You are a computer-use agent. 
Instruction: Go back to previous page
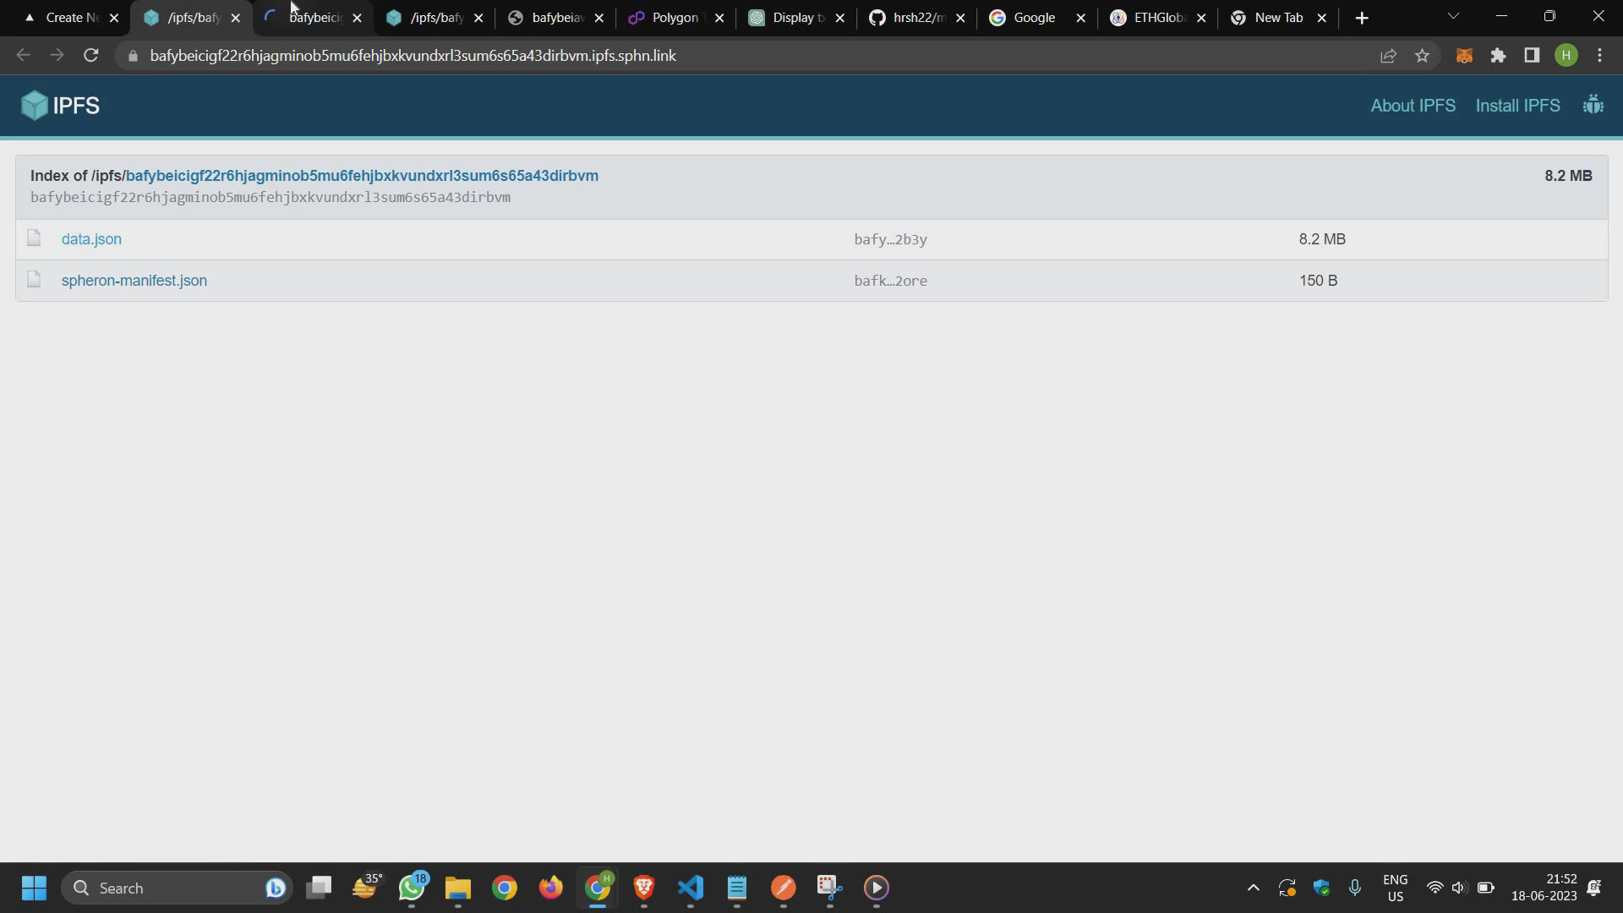pyautogui.click(x=23, y=56)
